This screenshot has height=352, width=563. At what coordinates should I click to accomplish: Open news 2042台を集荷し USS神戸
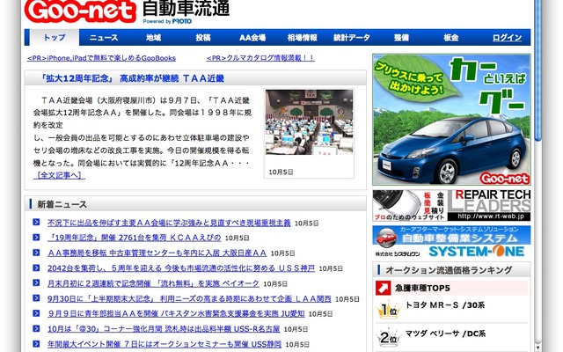point(181,268)
